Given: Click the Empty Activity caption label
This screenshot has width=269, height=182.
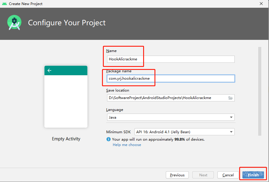Looking at the screenshot, I should point(66,139).
